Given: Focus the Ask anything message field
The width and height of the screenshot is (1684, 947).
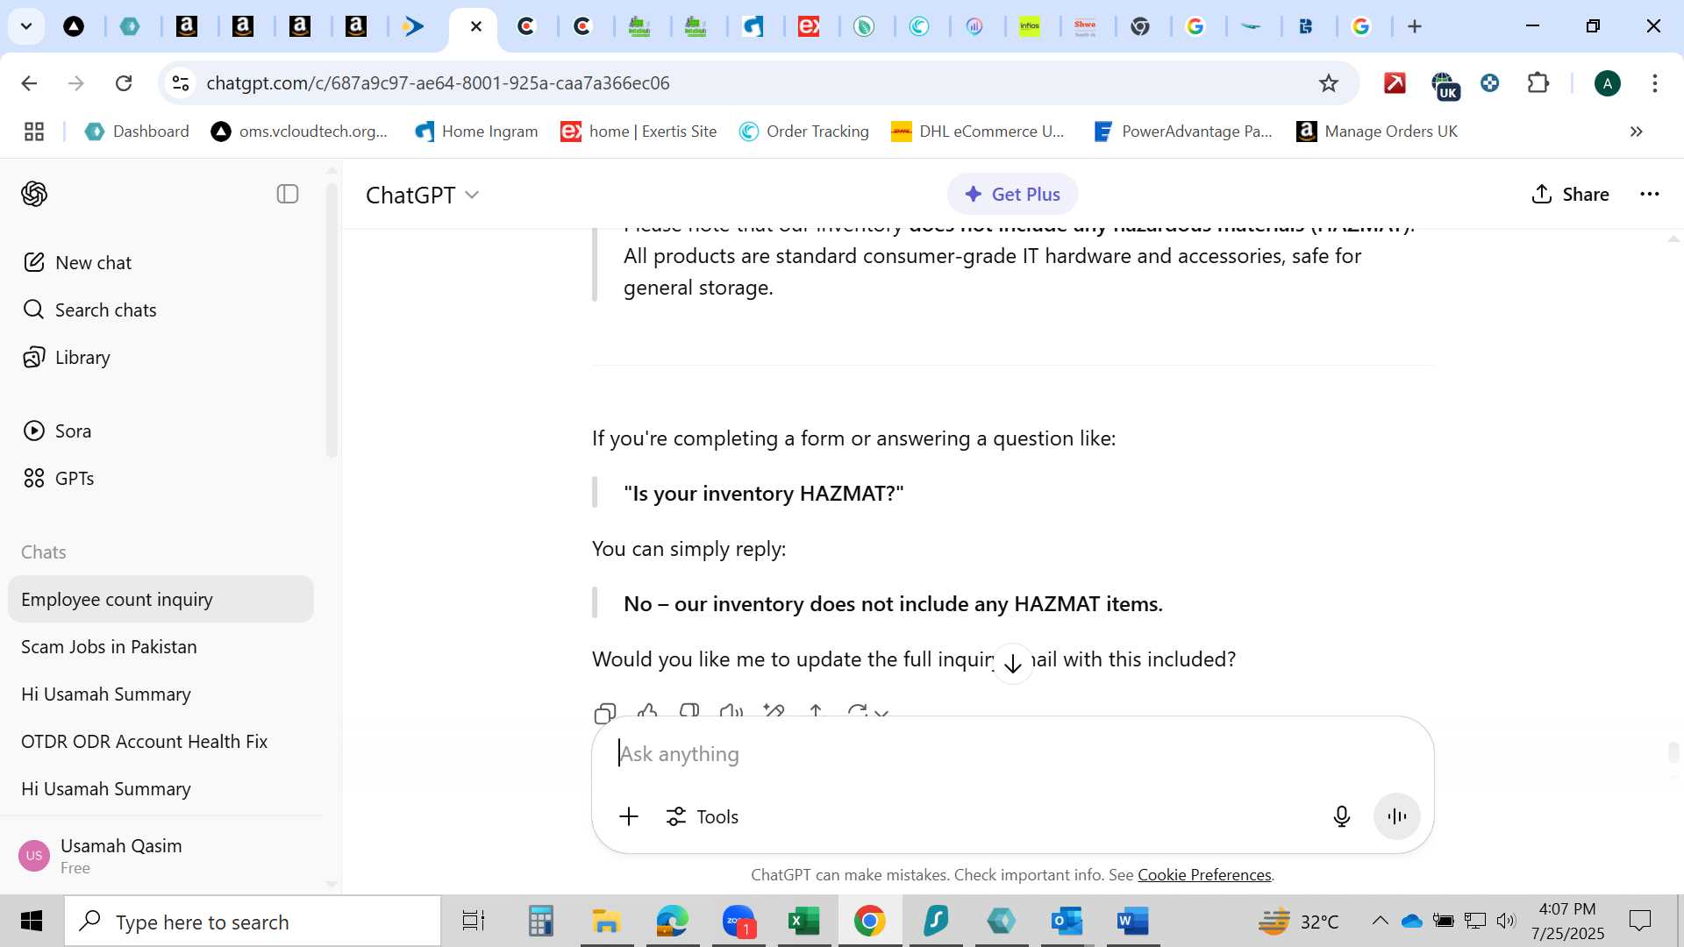Looking at the screenshot, I should pyautogui.click(x=1012, y=754).
